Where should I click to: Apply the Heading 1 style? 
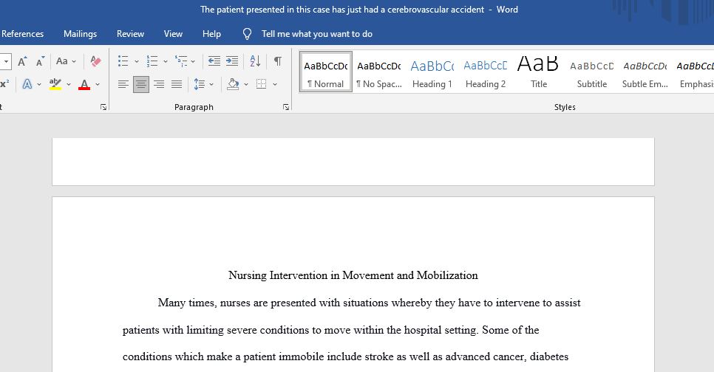point(432,72)
